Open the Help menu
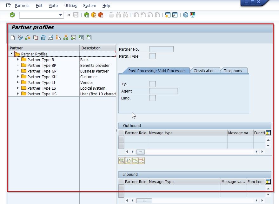This screenshot has height=204, width=279. click(x=106, y=5)
